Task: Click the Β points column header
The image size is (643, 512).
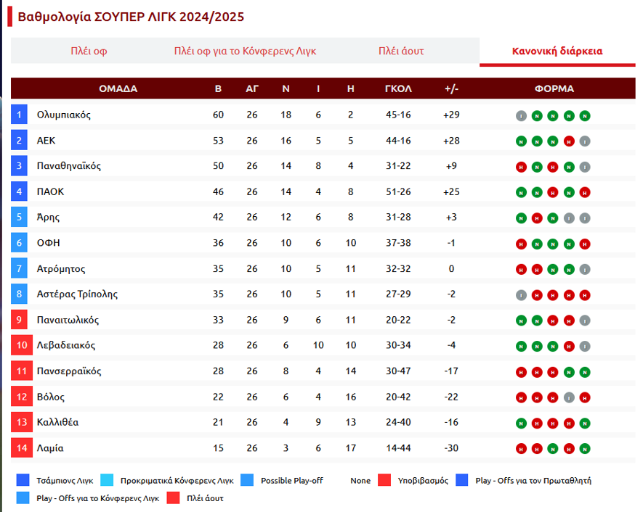Action: pos(218,88)
